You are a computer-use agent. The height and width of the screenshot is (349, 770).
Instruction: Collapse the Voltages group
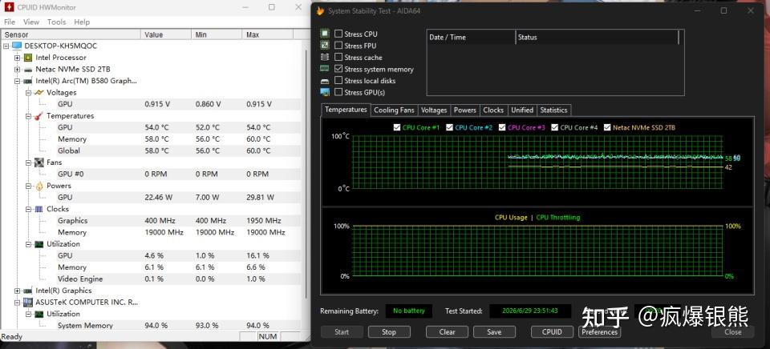coord(29,93)
